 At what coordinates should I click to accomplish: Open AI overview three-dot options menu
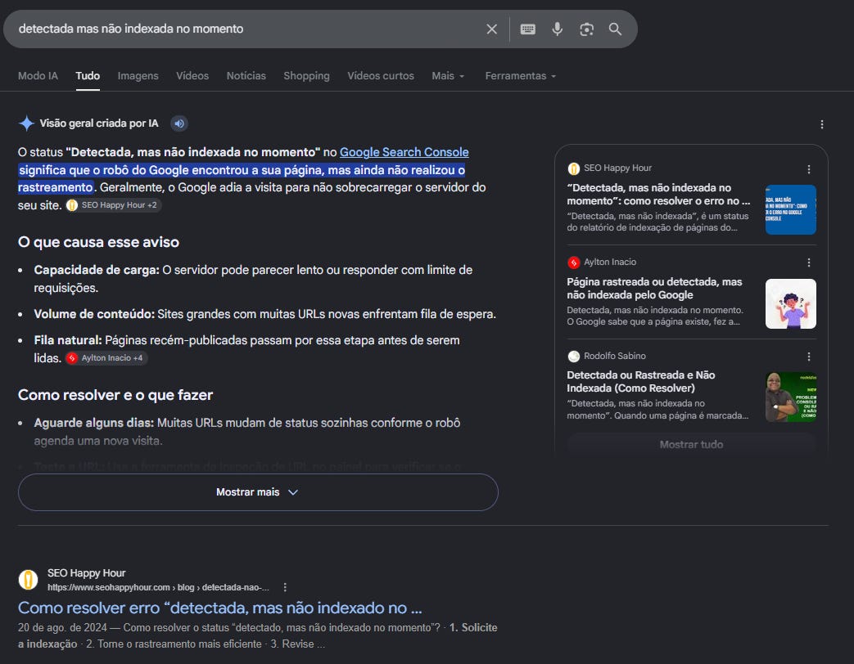pos(822,124)
